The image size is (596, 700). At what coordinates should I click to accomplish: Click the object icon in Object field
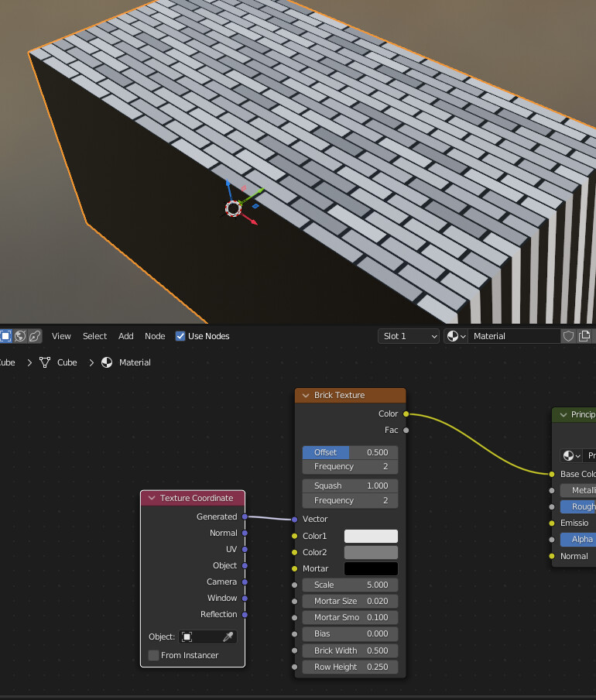tap(187, 637)
